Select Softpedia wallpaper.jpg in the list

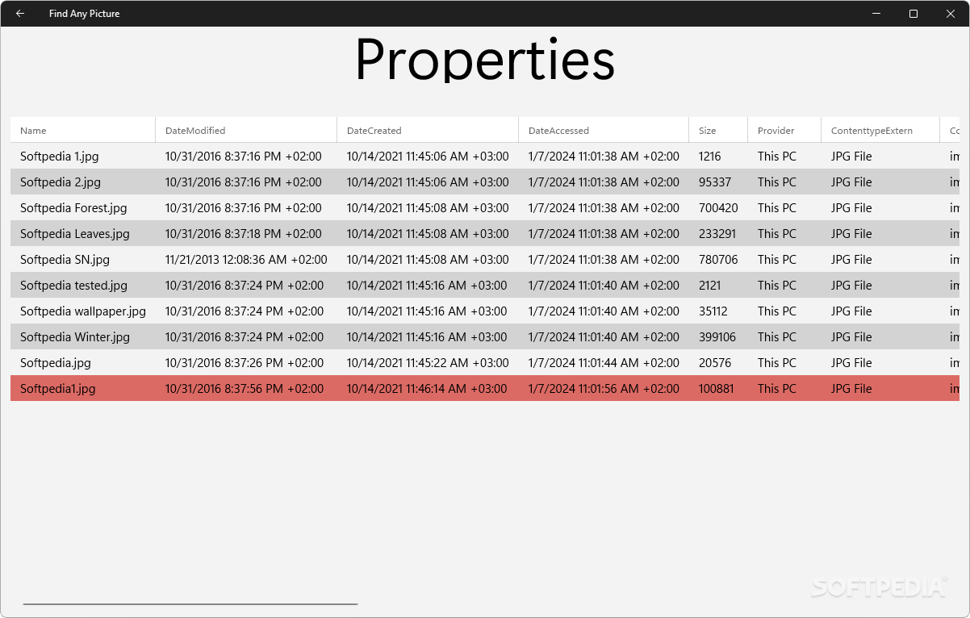[83, 311]
